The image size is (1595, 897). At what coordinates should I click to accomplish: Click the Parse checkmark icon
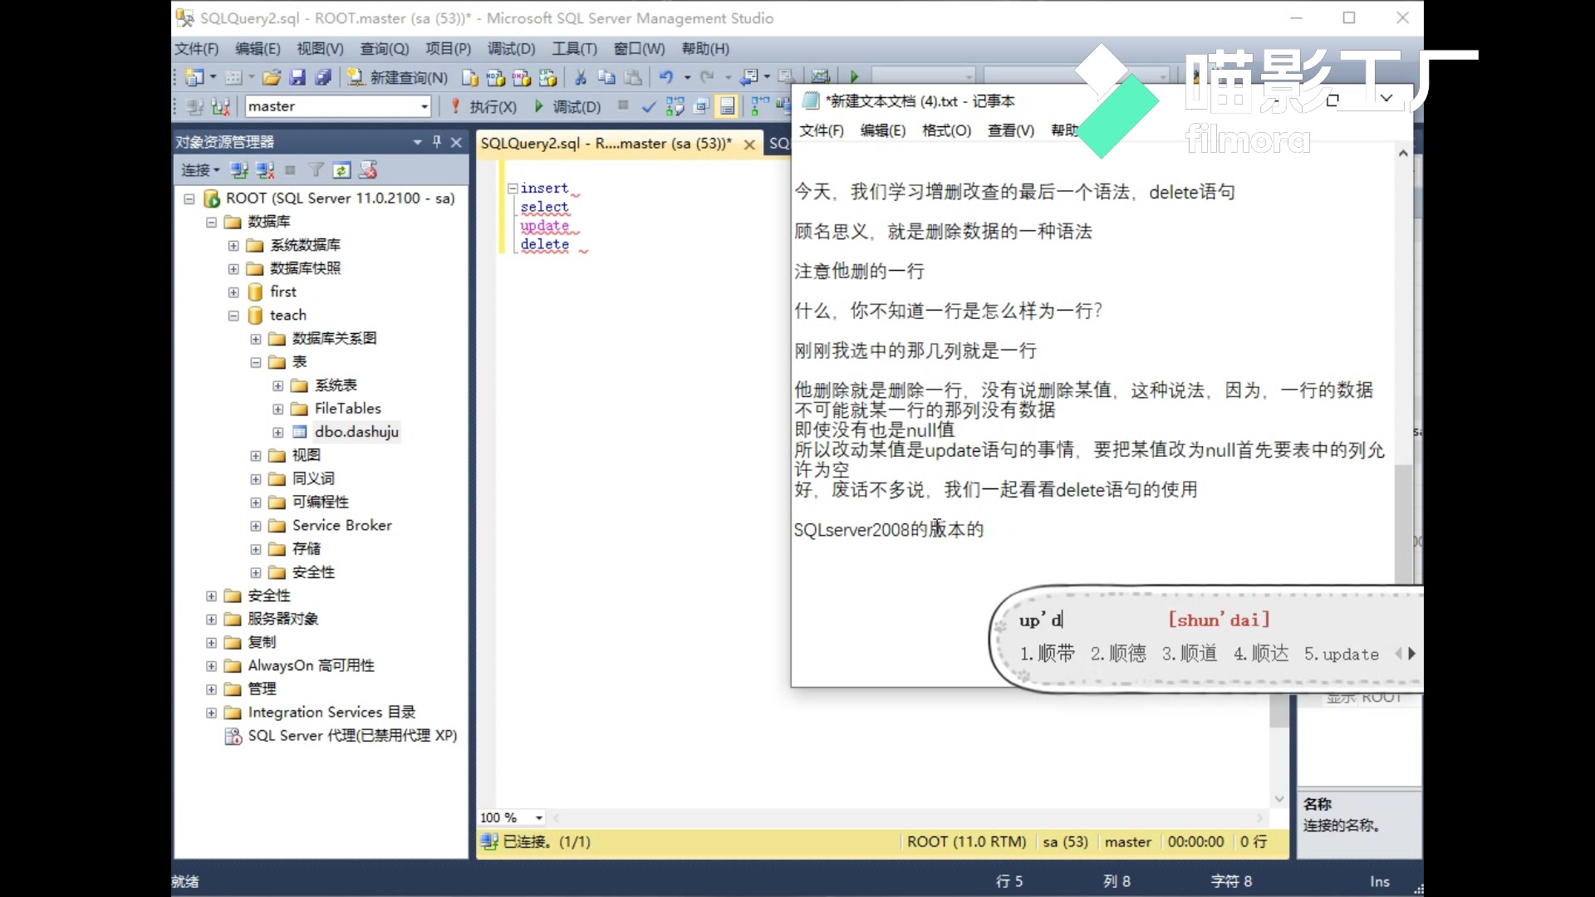[x=649, y=106]
